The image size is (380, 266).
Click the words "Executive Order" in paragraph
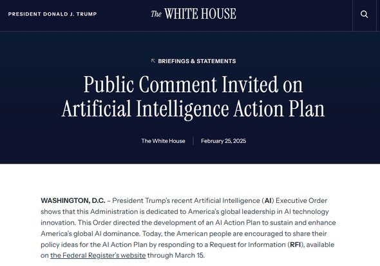coord(301,200)
